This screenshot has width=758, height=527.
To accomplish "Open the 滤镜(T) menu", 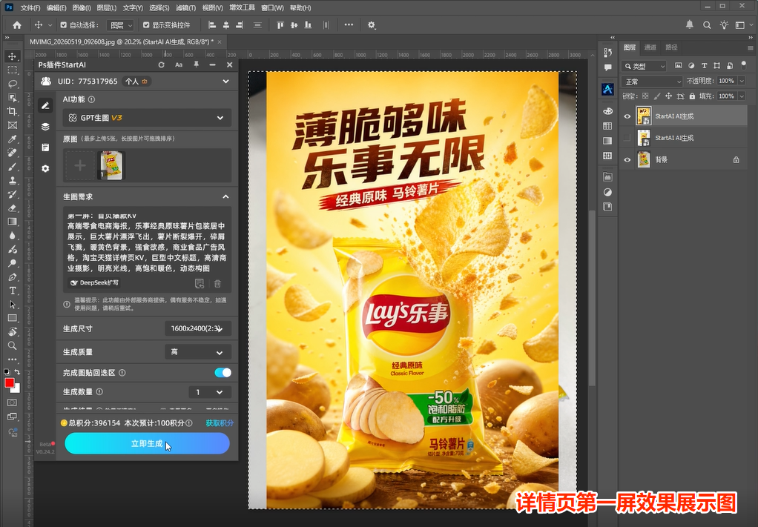I will 185,7.
